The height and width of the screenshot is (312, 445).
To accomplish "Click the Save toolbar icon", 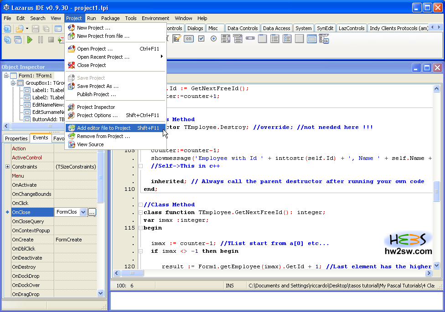I will pyautogui.click(x=36, y=29).
